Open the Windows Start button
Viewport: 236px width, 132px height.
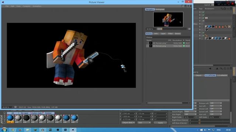(4, 129)
